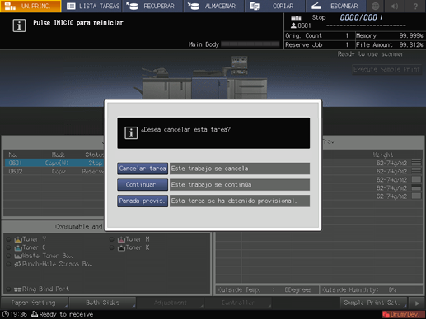
Task: Click the clock icon showing 19:36
Action: [6, 314]
